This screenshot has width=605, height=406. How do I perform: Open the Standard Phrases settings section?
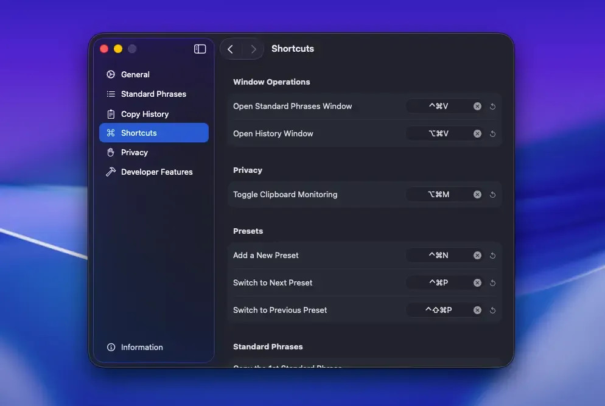(x=153, y=94)
